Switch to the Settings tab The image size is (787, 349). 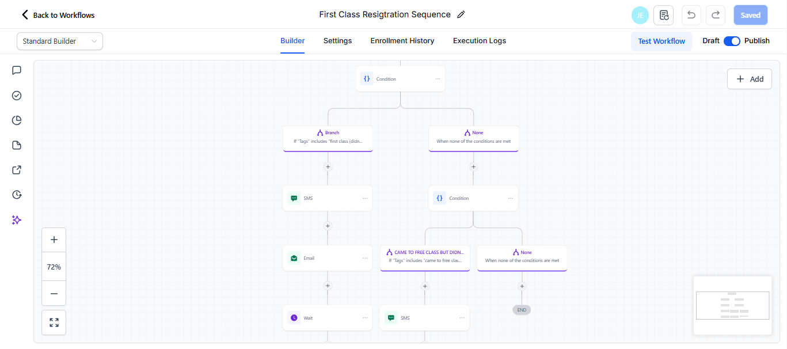click(337, 41)
